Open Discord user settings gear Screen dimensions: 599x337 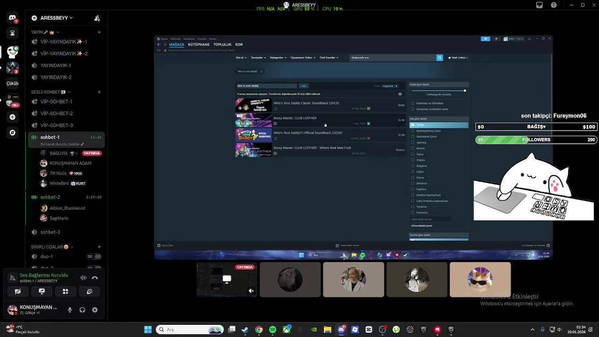(95, 310)
